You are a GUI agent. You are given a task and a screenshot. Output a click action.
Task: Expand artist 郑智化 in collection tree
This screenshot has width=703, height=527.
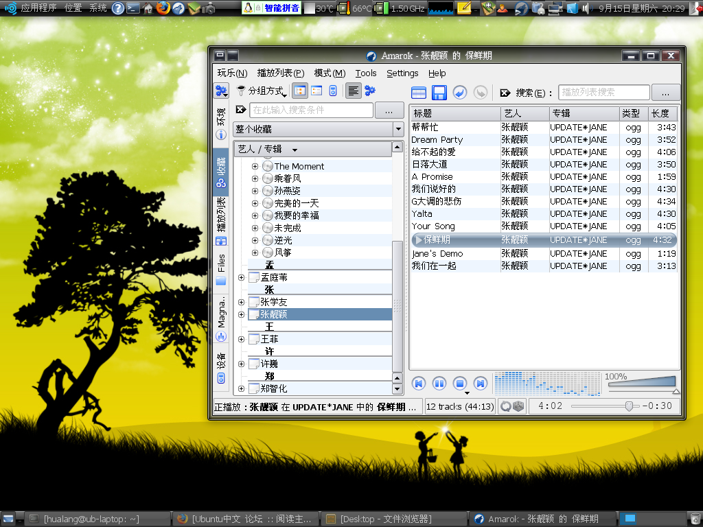tap(241, 388)
